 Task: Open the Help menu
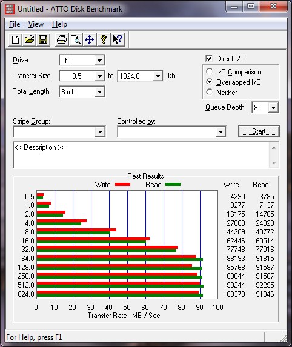click(59, 24)
